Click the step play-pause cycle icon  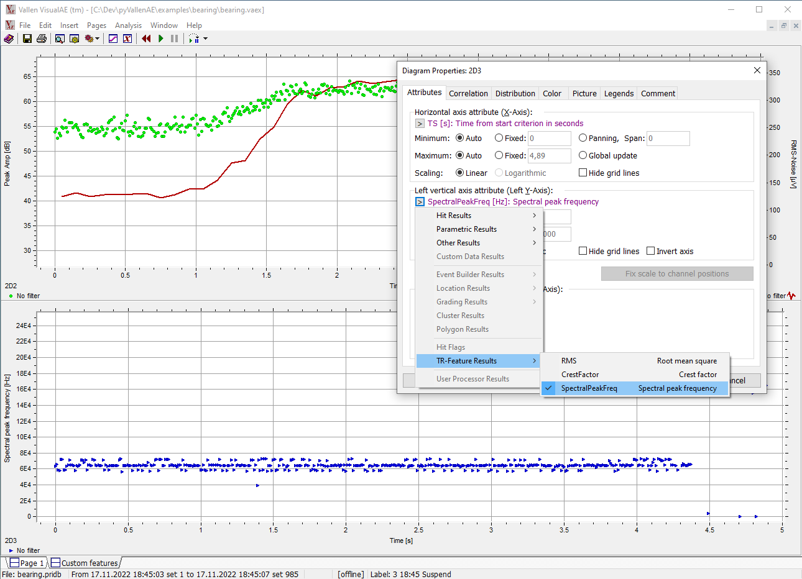click(194, 39)
